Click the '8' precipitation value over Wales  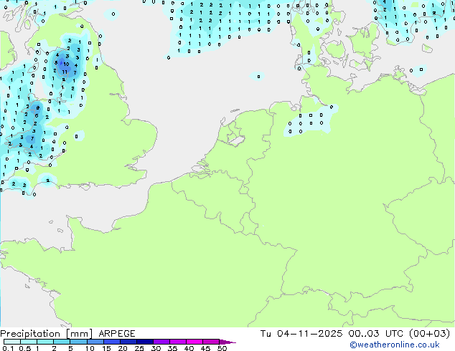click(x=37, y=108)
